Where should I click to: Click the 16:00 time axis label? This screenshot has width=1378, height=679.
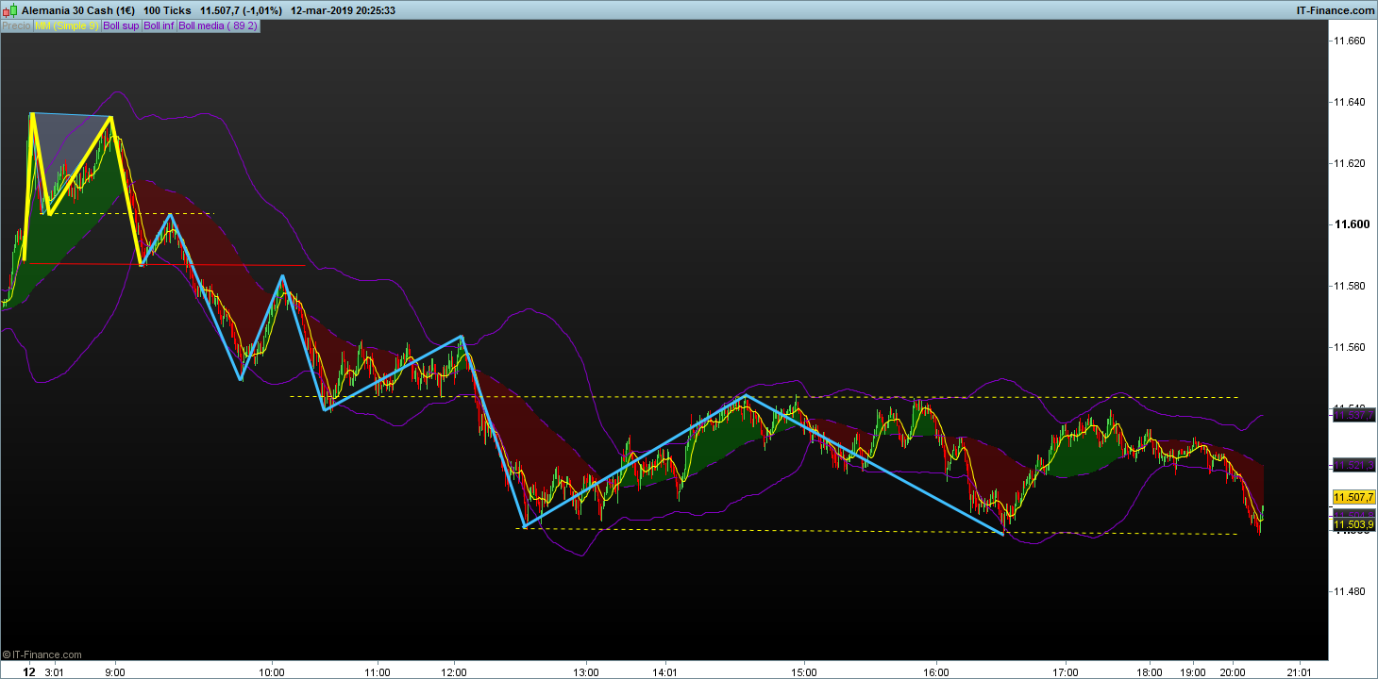tap(936, 672)
